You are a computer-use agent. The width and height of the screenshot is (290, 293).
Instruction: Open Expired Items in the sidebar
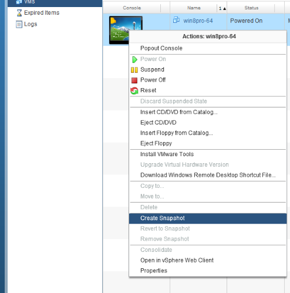coord(42,13)
